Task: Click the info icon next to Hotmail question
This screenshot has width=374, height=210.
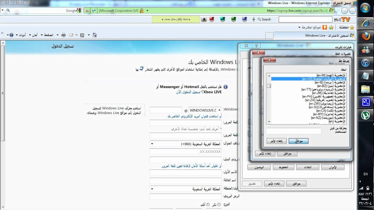Action: click(x=225, y=87)
